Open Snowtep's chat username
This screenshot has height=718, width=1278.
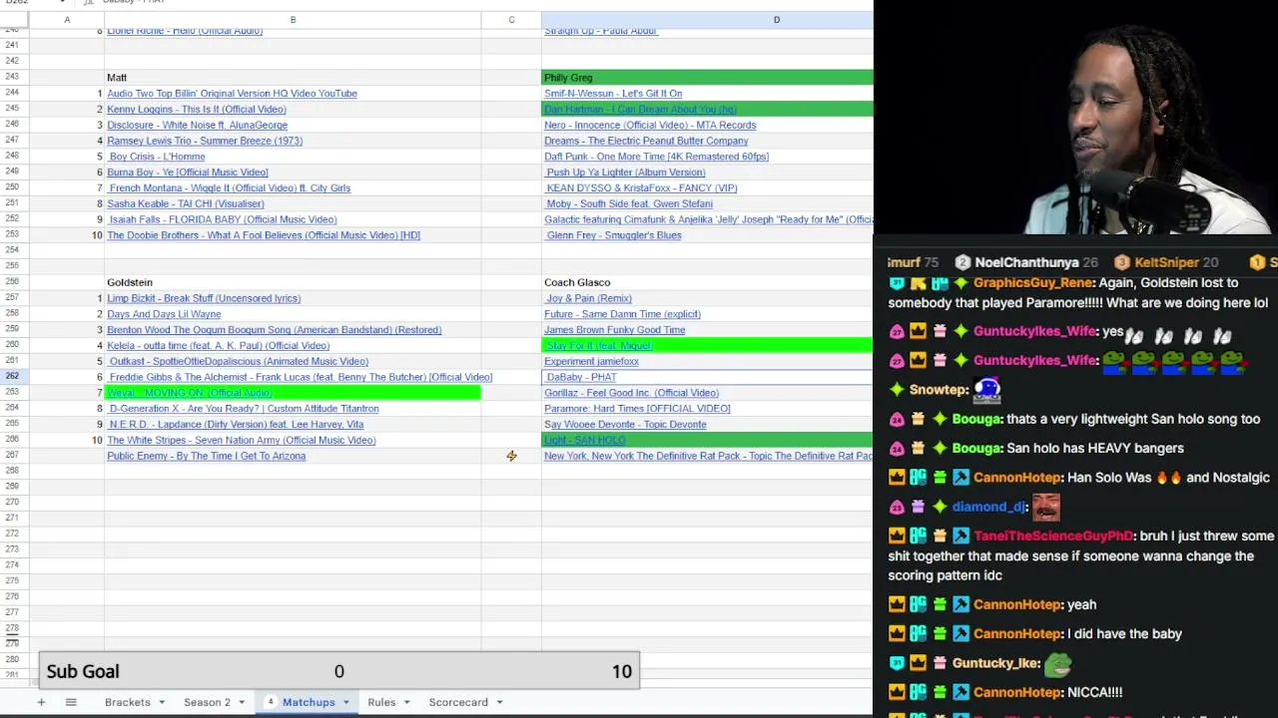pos(939,390)
